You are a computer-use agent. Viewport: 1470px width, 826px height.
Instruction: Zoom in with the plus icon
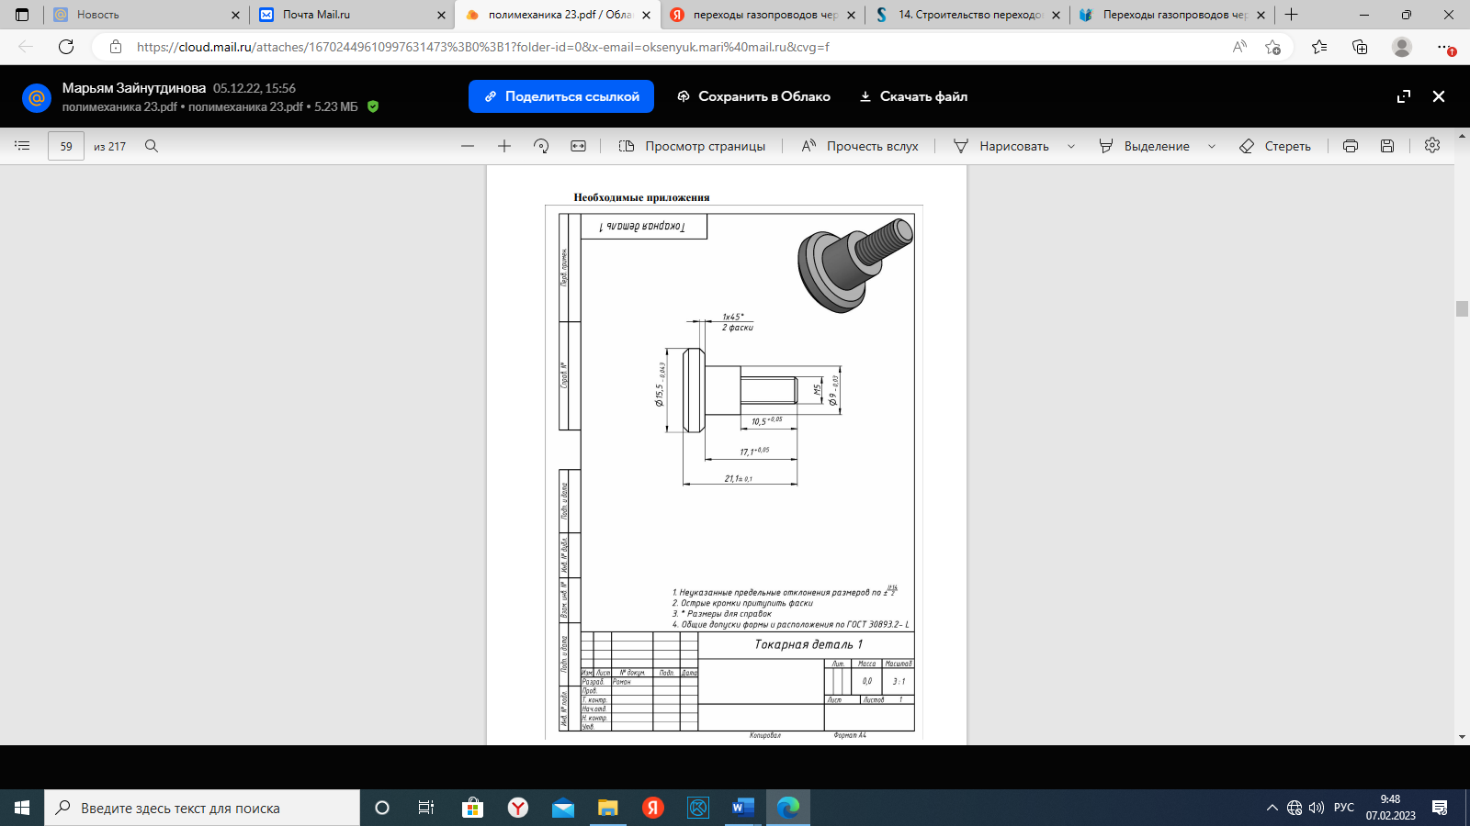point(504,146)
